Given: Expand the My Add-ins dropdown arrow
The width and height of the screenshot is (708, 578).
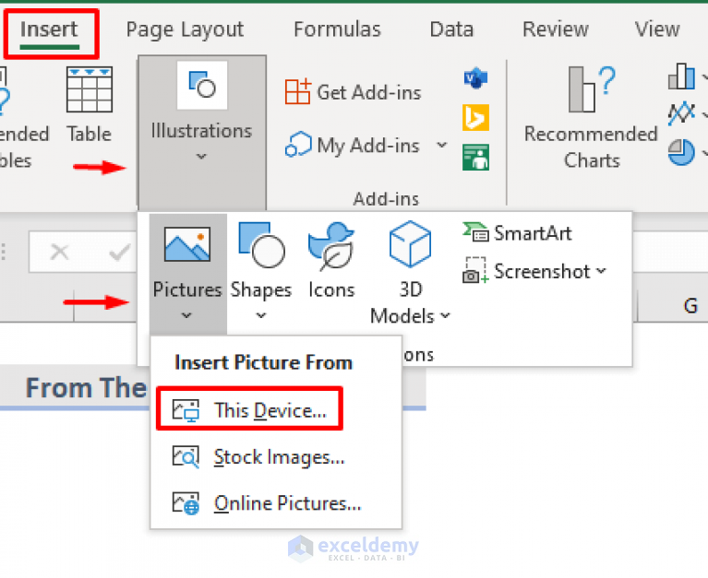Looking at the screenshot, I should [441, 146].
